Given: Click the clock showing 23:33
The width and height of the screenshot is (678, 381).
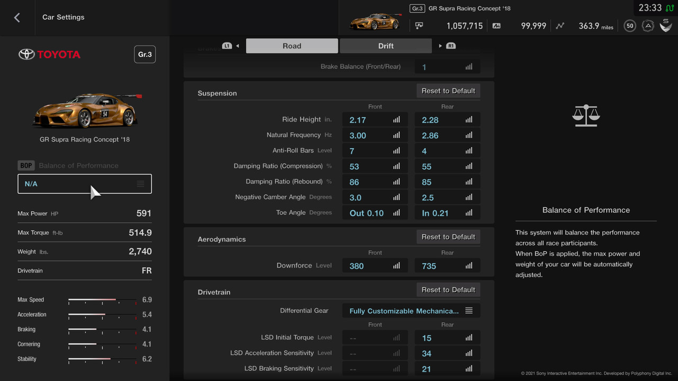Looking at the screenshot, I should pos(650,8).
